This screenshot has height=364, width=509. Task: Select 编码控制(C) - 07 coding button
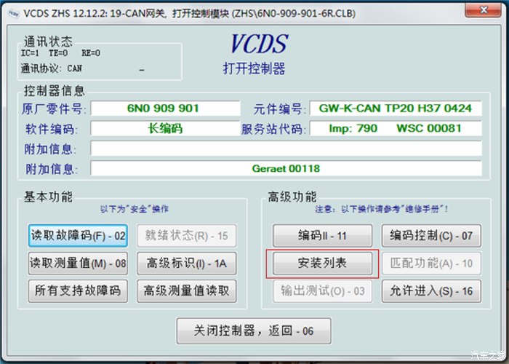coord(431,236)
